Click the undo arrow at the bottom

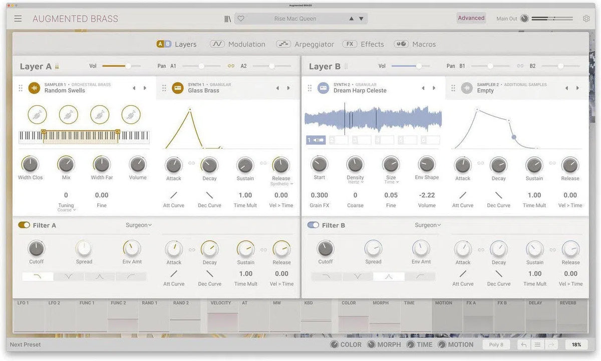(524, 344)
